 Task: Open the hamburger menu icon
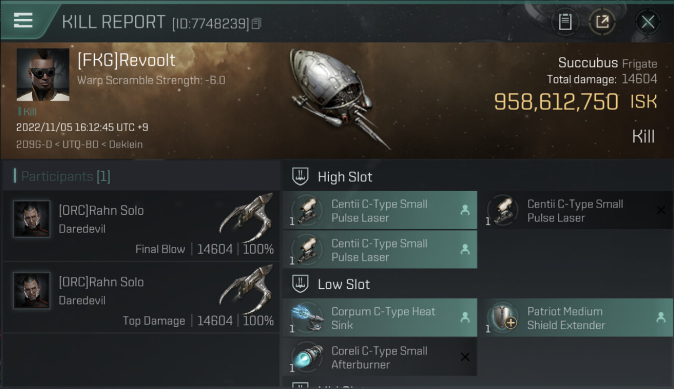23,20
